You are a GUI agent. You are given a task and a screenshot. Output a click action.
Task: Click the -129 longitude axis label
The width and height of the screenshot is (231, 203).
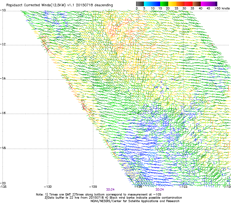93,187
